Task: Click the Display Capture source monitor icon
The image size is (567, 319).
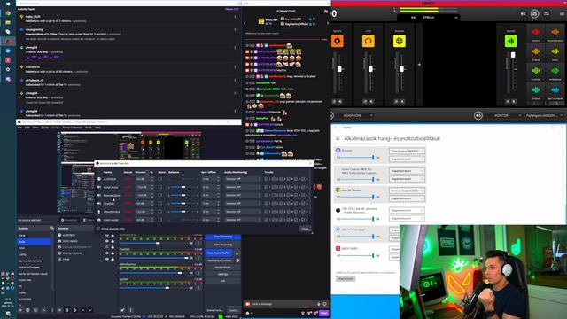Action: point(59,253)
